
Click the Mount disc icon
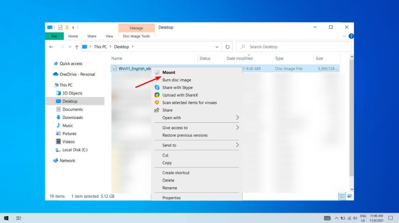(x=157, y=72)
